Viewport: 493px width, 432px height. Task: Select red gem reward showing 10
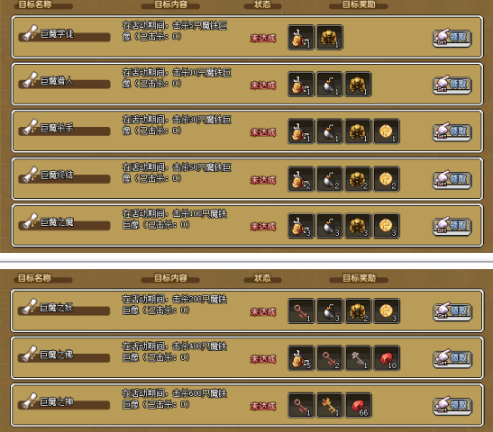click(387, 358)
